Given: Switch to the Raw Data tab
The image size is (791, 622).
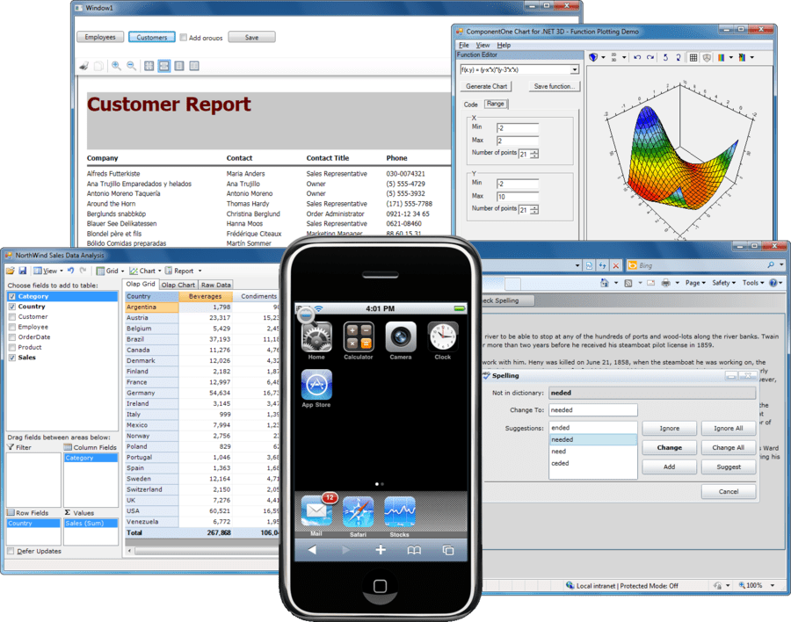Looking at the screenshot, I should point(215,285).
